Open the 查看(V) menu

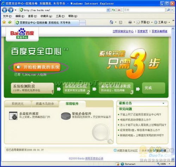32,16
